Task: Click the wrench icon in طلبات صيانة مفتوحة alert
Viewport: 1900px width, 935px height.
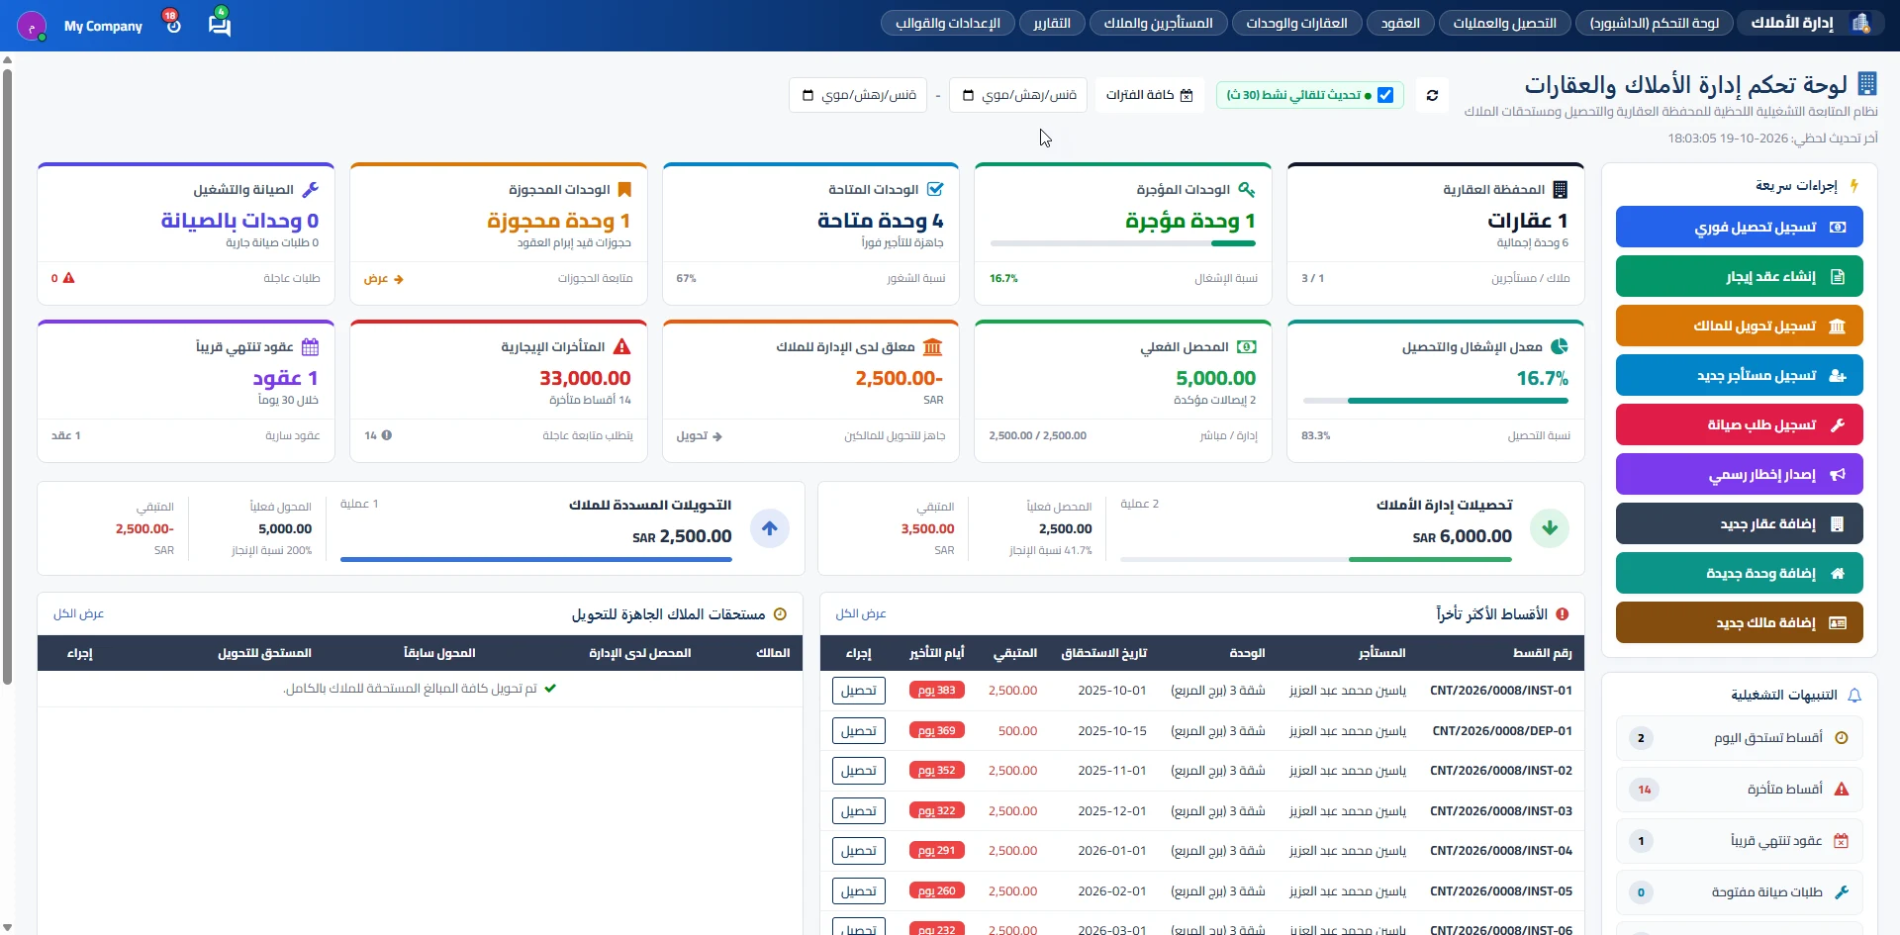Action: [1842, 892]
